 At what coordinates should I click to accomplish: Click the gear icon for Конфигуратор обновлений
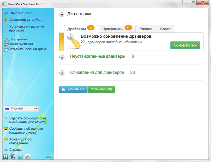point(6,139)
